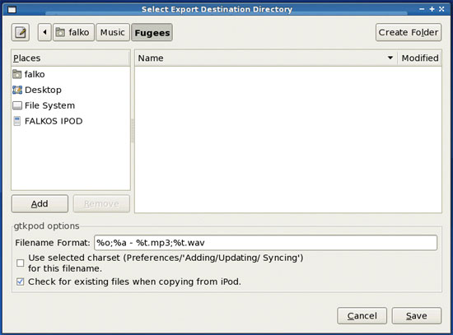
Task: Close the Select Export Destination dialog
Action: 441,9
